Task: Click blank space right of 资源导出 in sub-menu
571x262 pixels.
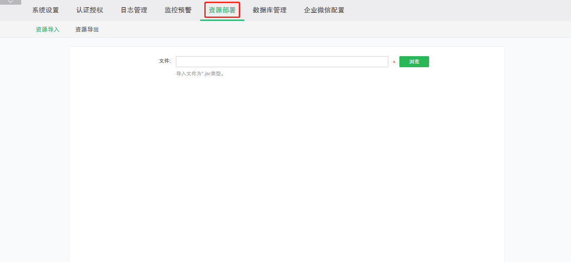Action: click(297, 29)
